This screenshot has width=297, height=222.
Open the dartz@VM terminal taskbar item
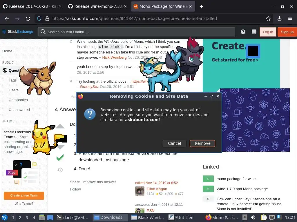(x=73, y=217)
